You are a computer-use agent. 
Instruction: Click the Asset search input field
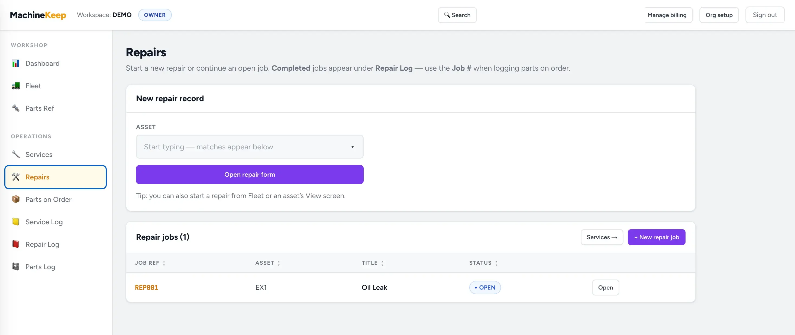[249, 147]
